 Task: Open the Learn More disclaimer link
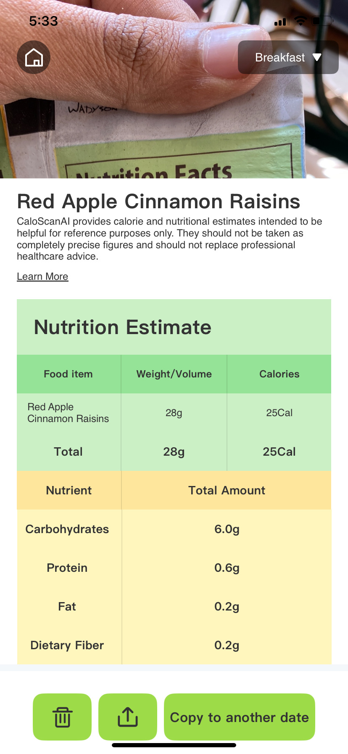pos(42,276)
